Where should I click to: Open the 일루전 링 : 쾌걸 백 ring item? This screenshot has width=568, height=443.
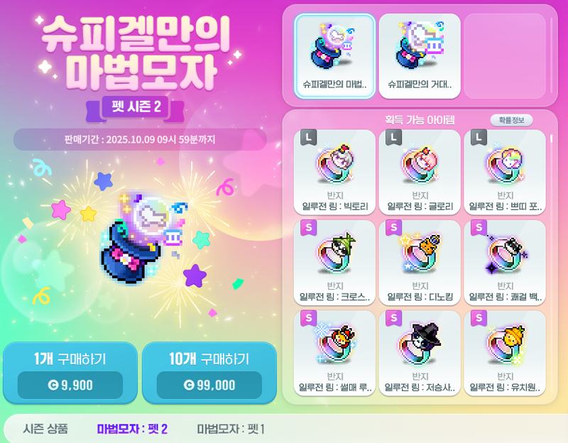(x=505, y=263)
